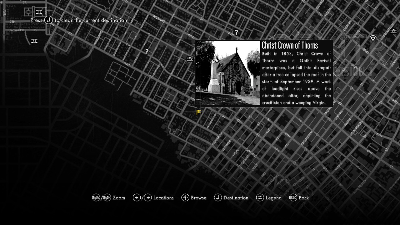
Task: Click the Locations label
Action: [163, 198]
